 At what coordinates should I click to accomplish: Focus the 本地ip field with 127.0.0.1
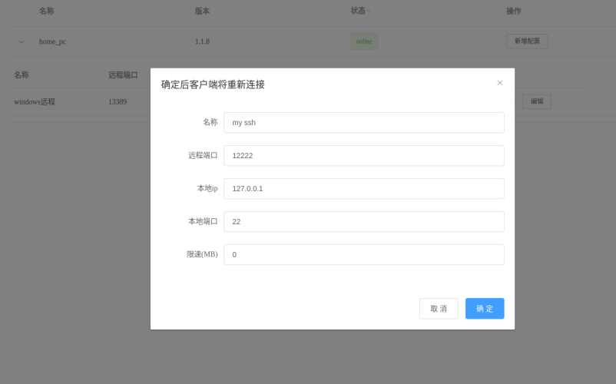364,188
